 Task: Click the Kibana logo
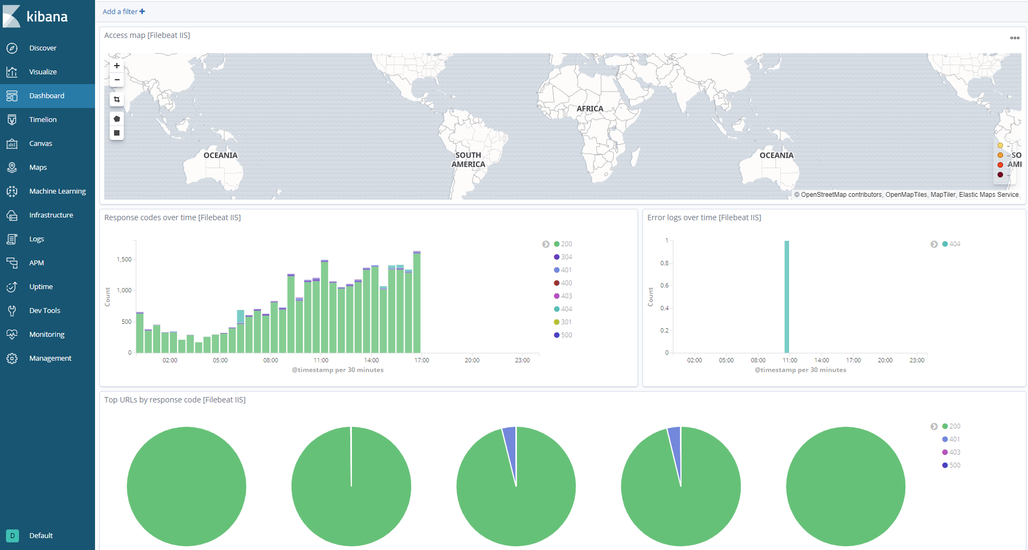click(x=36, y=16)
